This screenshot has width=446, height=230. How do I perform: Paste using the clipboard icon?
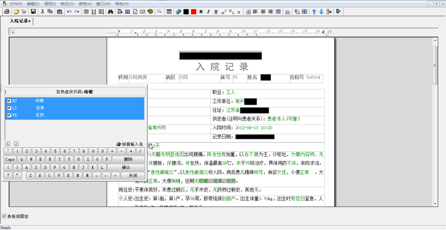[x=60, y=12]
